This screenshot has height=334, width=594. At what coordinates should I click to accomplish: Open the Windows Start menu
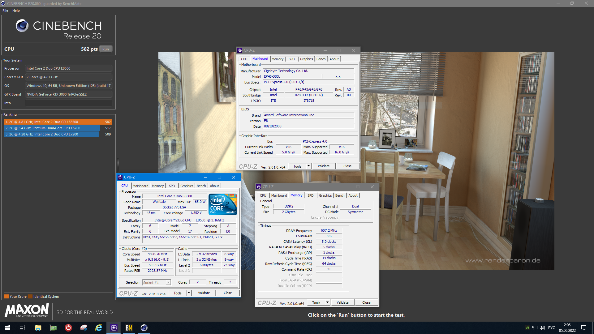7,328
